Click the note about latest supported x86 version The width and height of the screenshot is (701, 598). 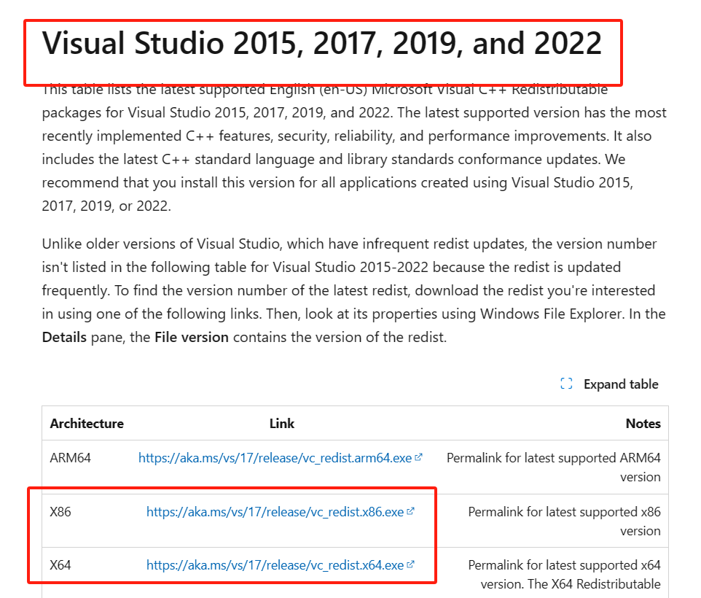[x=564, y=521]
